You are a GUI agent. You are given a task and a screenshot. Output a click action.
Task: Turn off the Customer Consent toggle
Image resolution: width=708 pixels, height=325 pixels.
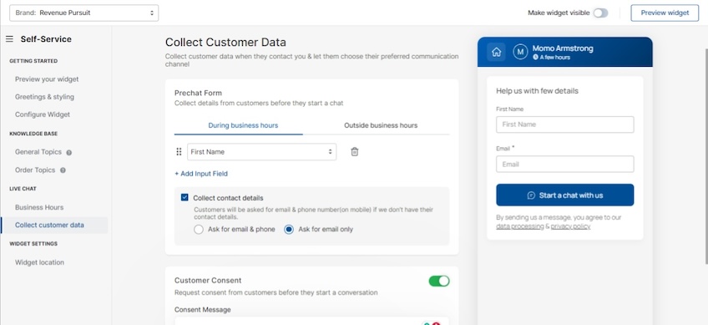pyautogui.click(x=439, y=282)
